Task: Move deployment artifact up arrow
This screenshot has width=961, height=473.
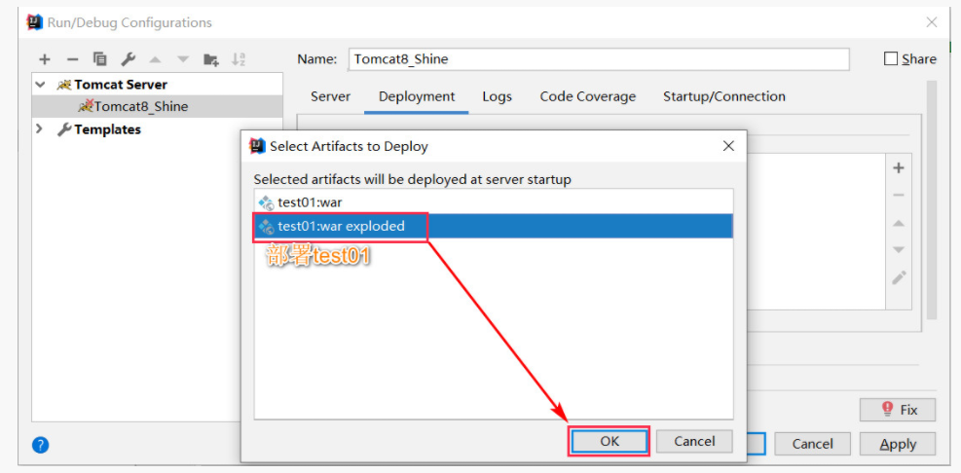Action: point(899,223)
